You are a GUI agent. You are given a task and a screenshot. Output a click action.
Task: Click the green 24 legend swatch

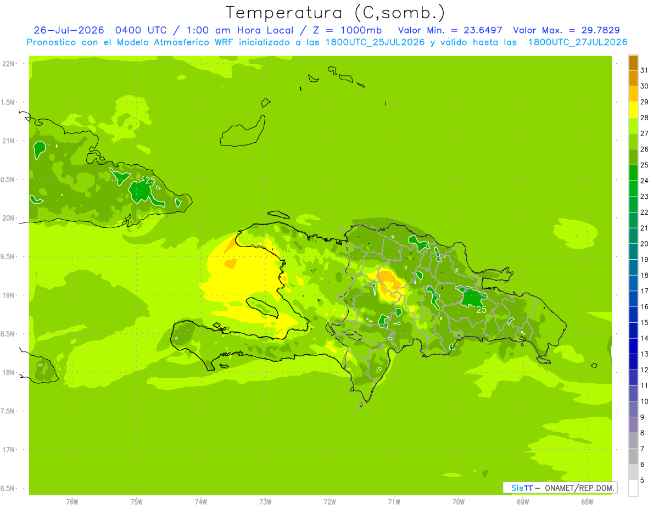click(x=633, y=173)
